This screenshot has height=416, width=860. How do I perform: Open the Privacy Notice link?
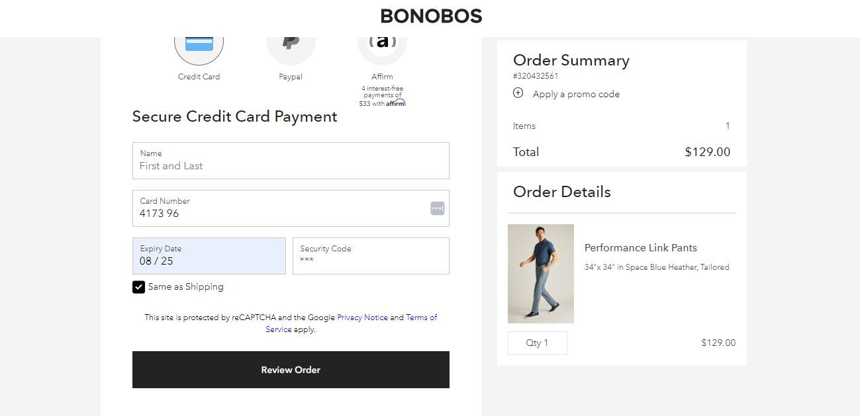point(362,317)
